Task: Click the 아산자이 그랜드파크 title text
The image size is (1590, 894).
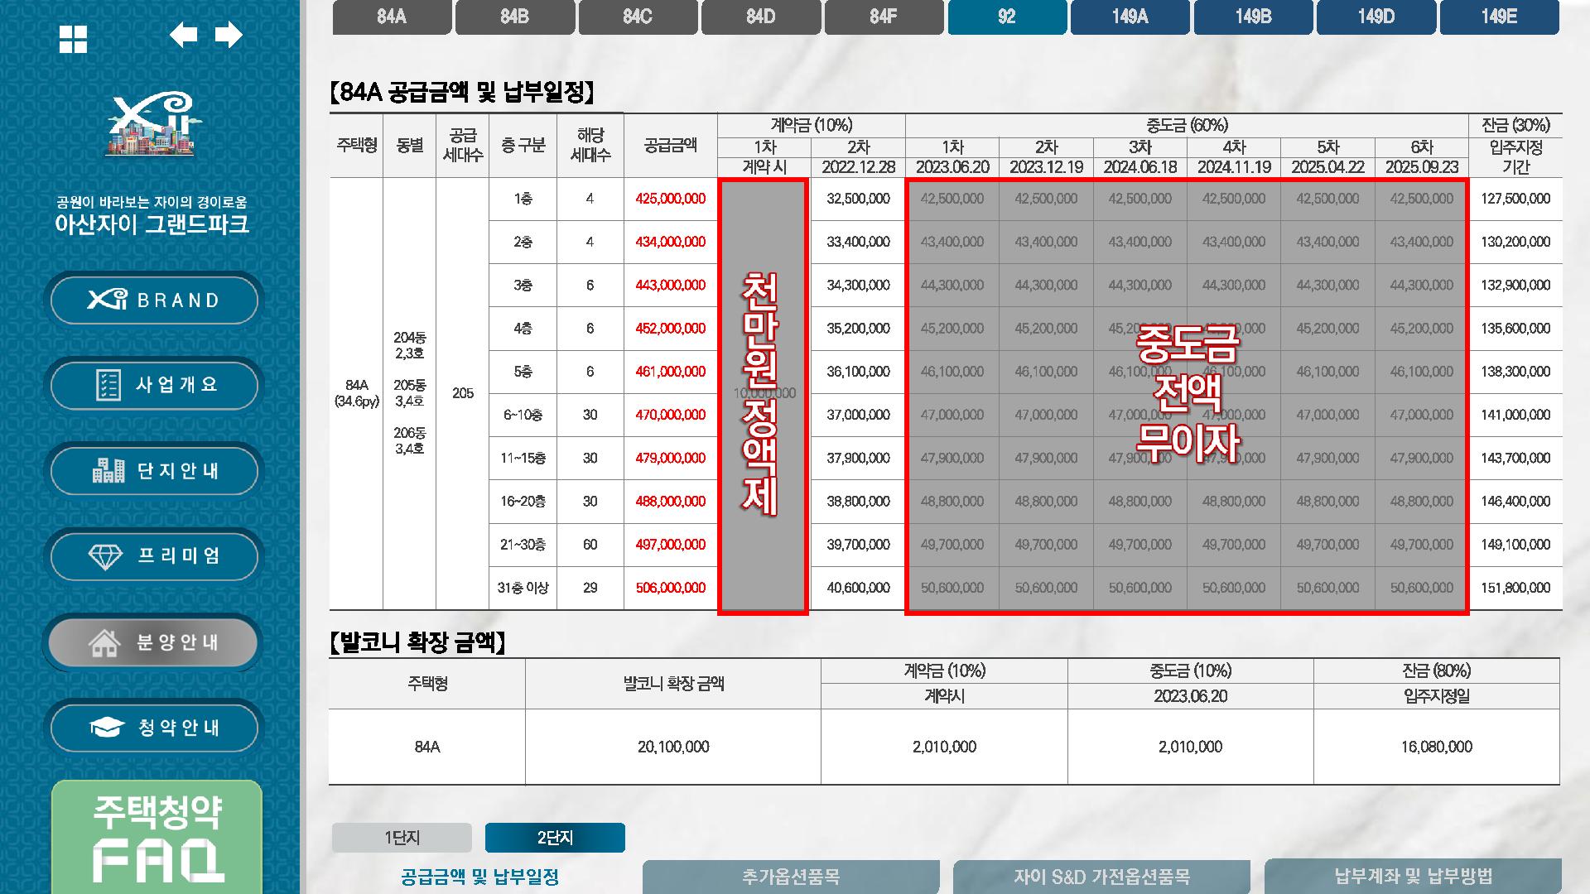Action: [152, 224]
